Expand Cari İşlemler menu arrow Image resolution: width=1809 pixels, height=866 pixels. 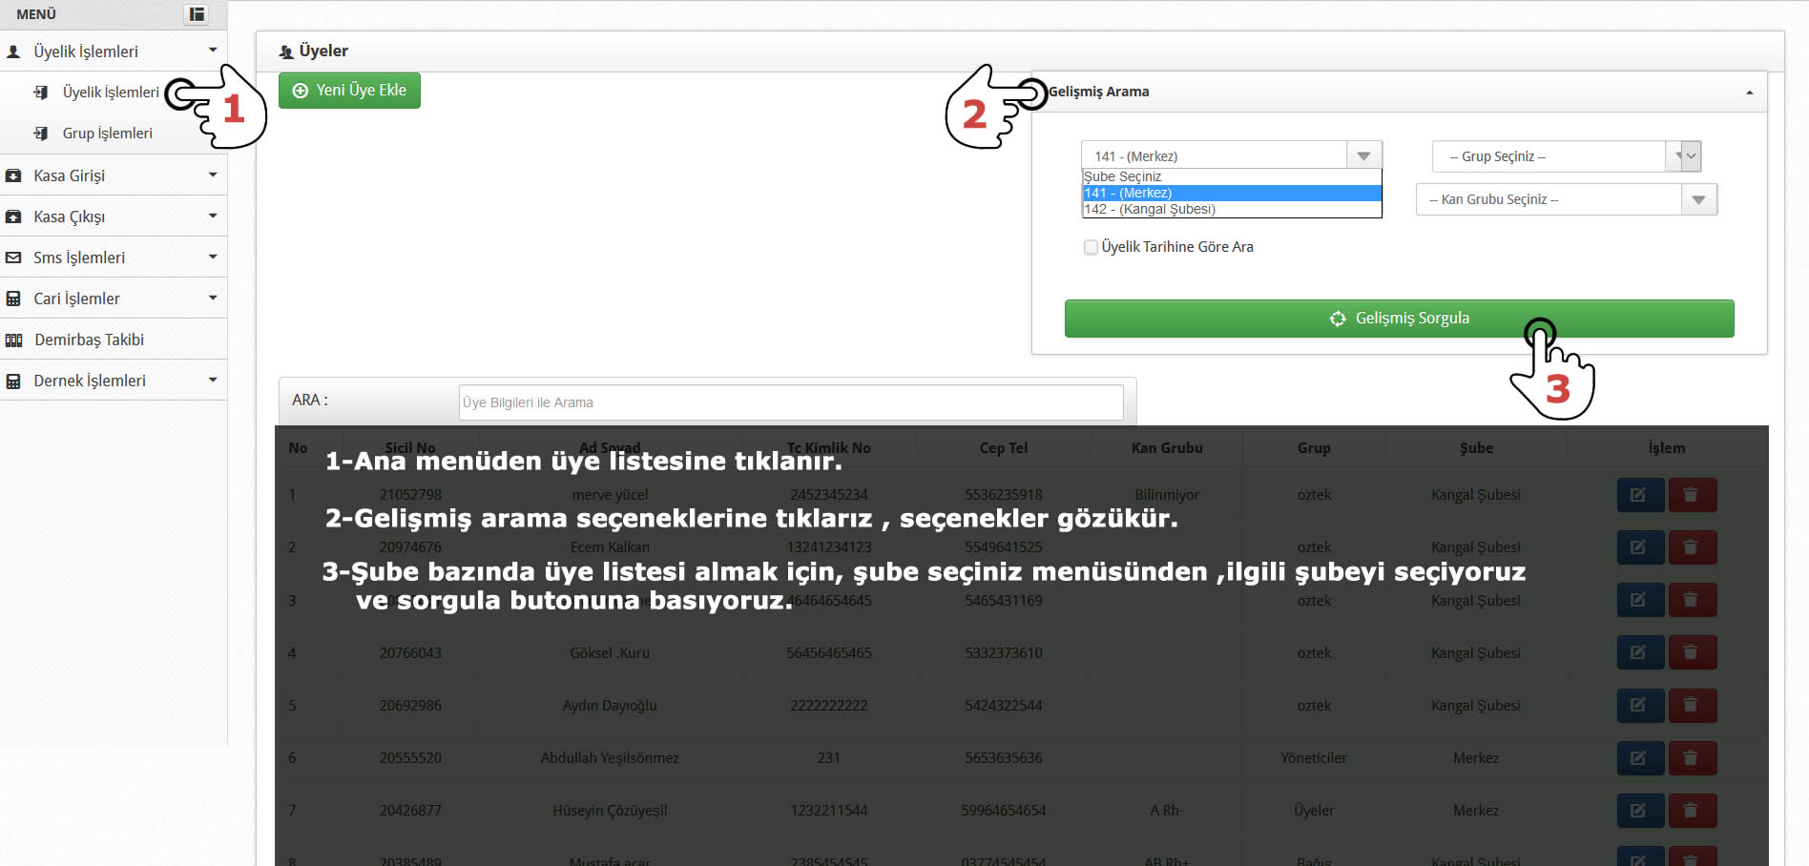click(213, 298)
